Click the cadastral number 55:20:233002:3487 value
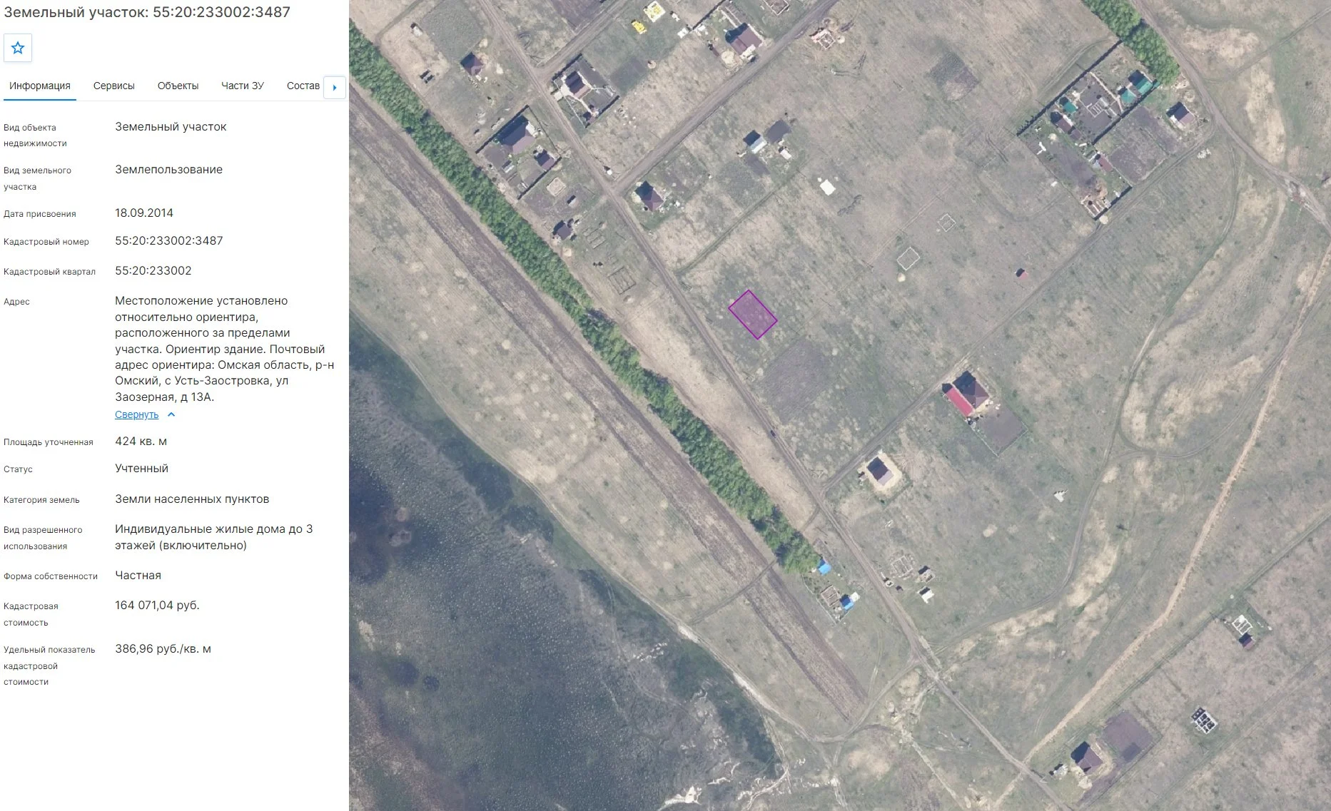Screen dimensions: 1331x811 coord(169,241)
